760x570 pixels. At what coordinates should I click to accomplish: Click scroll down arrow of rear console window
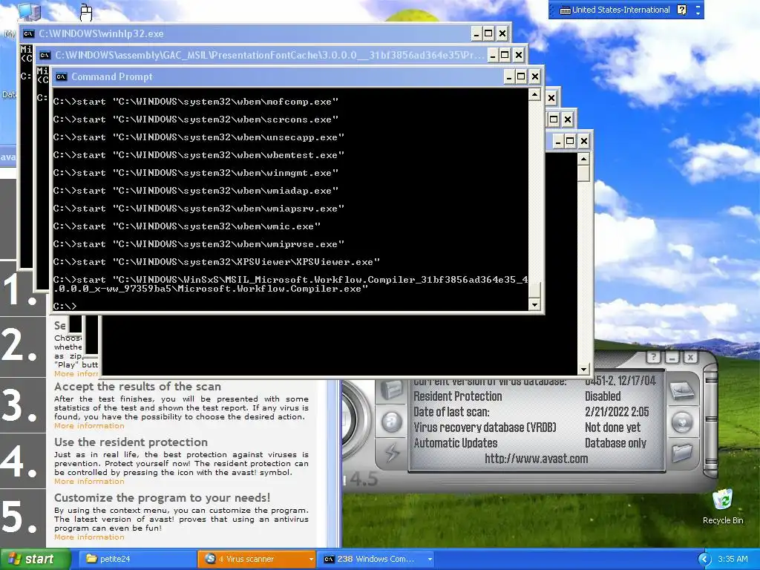tap(583, 370)
